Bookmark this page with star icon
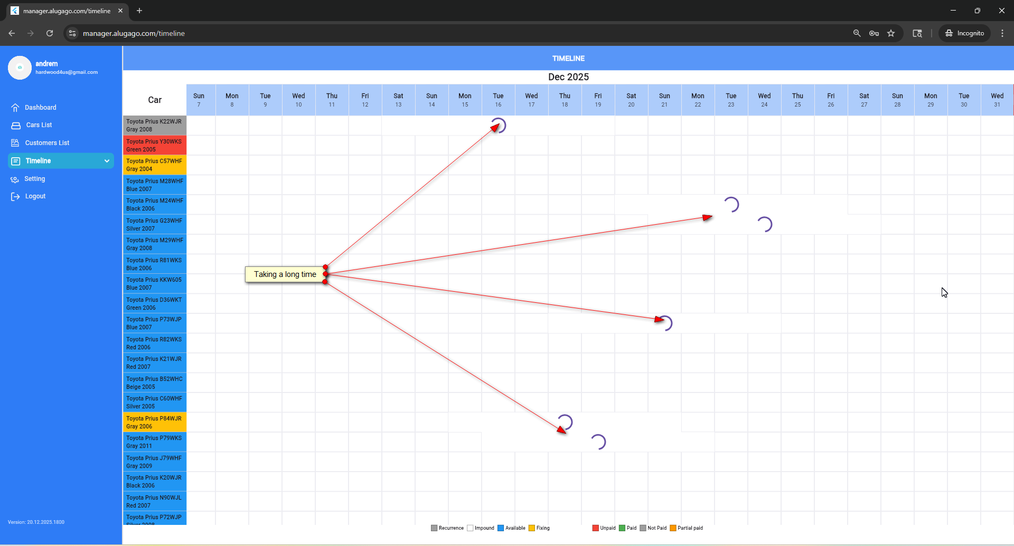Viewport: 1014px width, 546px height. pyautogui.click(x=891, y=33)
